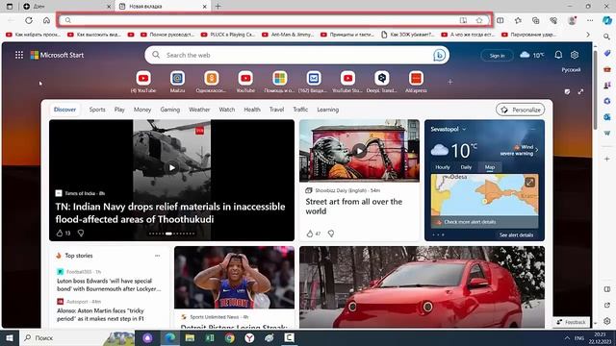Switch weather card to Daily
616x346 pixels.
(x=466, y=167)
